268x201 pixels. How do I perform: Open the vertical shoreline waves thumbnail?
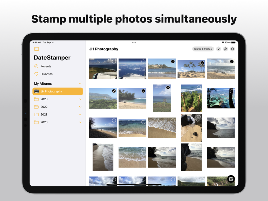(x=103, y=157)
